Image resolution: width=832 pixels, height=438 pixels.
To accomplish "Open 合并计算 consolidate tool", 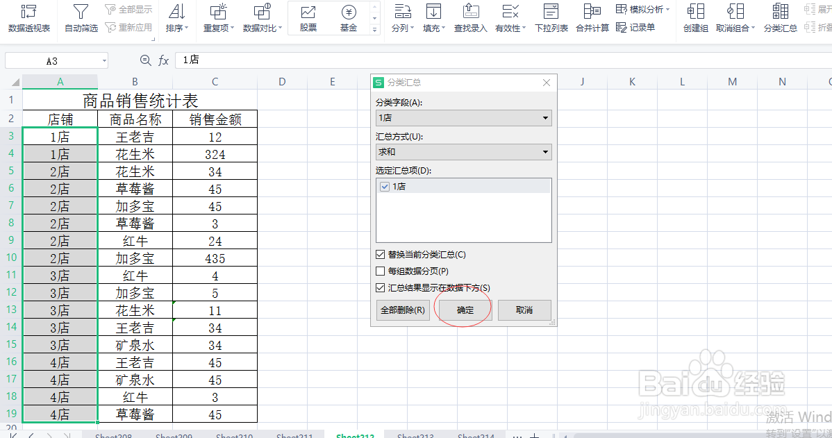I will (x=592, y=17).
